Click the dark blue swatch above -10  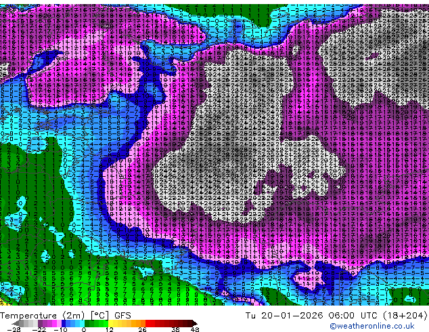(64, 323)
